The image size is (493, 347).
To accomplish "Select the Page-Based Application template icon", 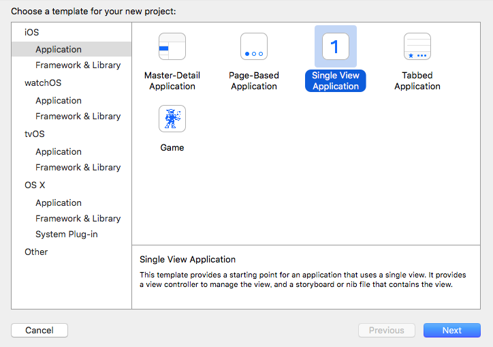I will [254, 46].
